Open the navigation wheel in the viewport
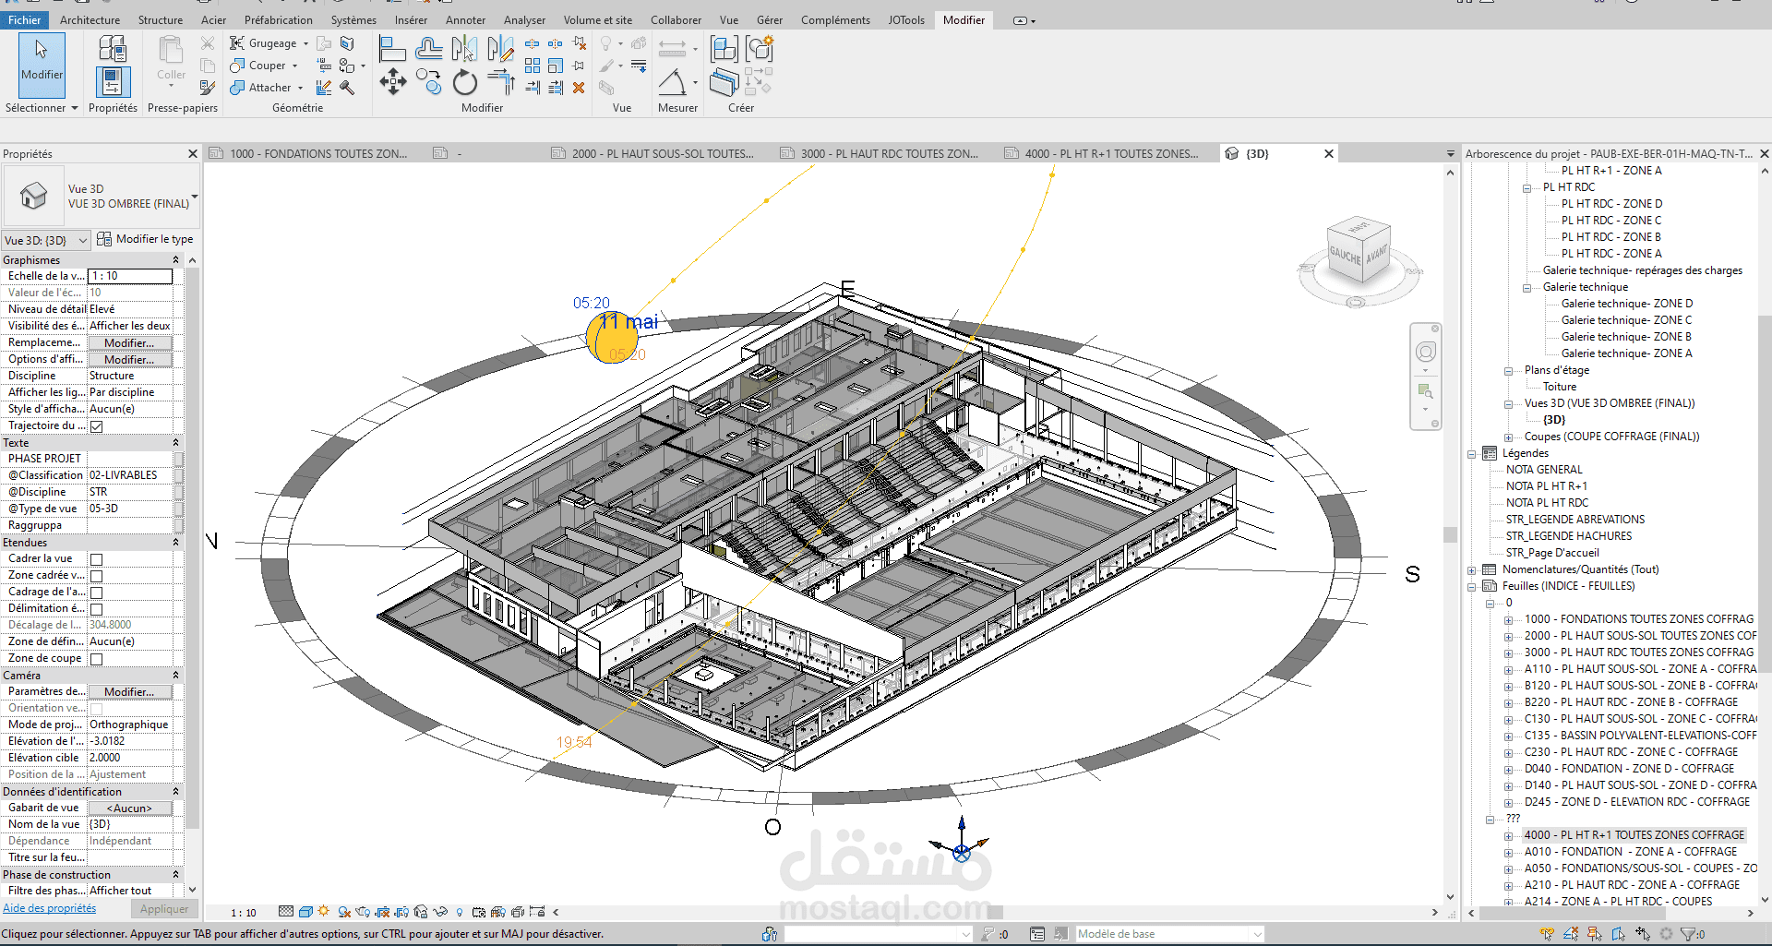This screenshot has width=1772, height=946. [x=1426, y=352]
